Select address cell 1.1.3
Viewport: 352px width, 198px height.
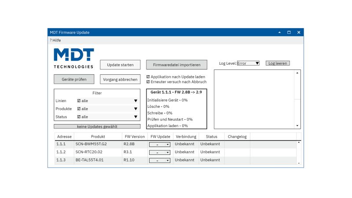tap(61, 160)
